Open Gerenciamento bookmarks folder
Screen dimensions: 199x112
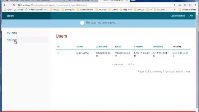click(x=85, y=10)
